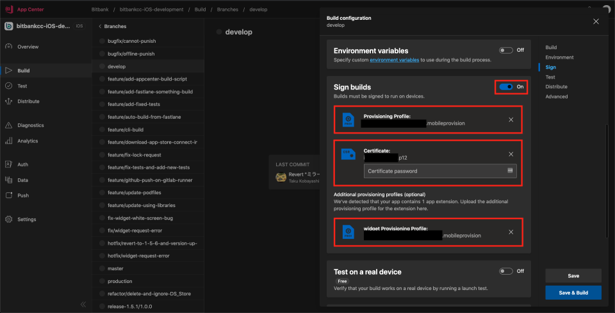615x313 pixels.
Task: Open Diagnostics warning icon
Action: [x=8, y=125]
